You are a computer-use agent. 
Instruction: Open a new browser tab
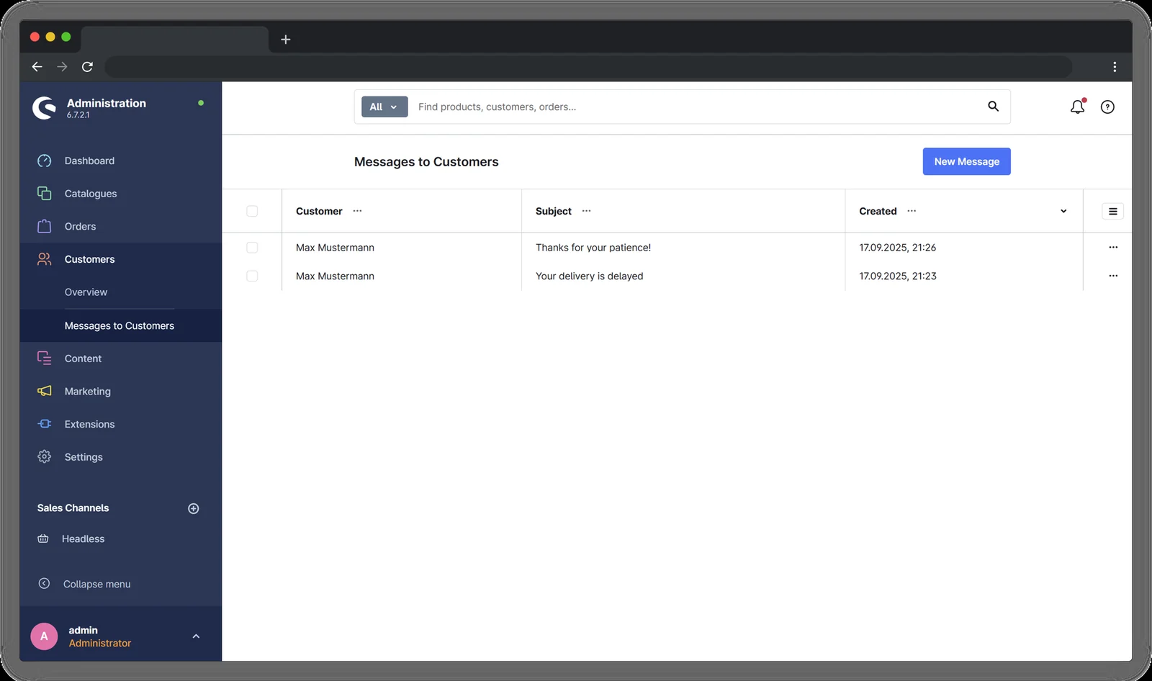(x=285, y=40)
